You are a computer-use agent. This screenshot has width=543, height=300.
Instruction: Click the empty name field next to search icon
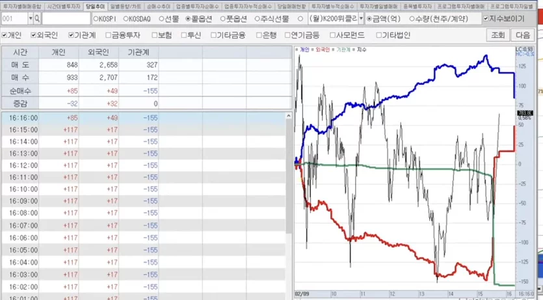pos(66,19)
